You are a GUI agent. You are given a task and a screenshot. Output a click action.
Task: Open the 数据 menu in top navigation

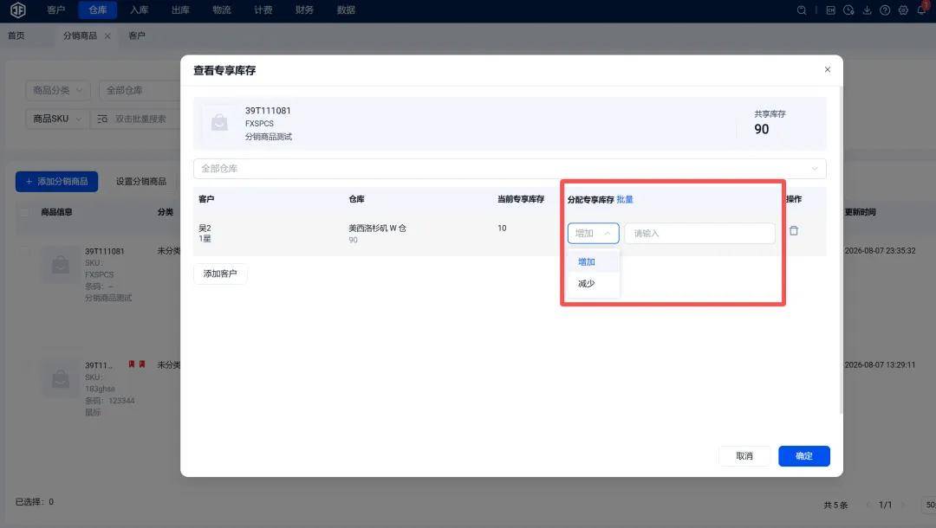point(346,10)
